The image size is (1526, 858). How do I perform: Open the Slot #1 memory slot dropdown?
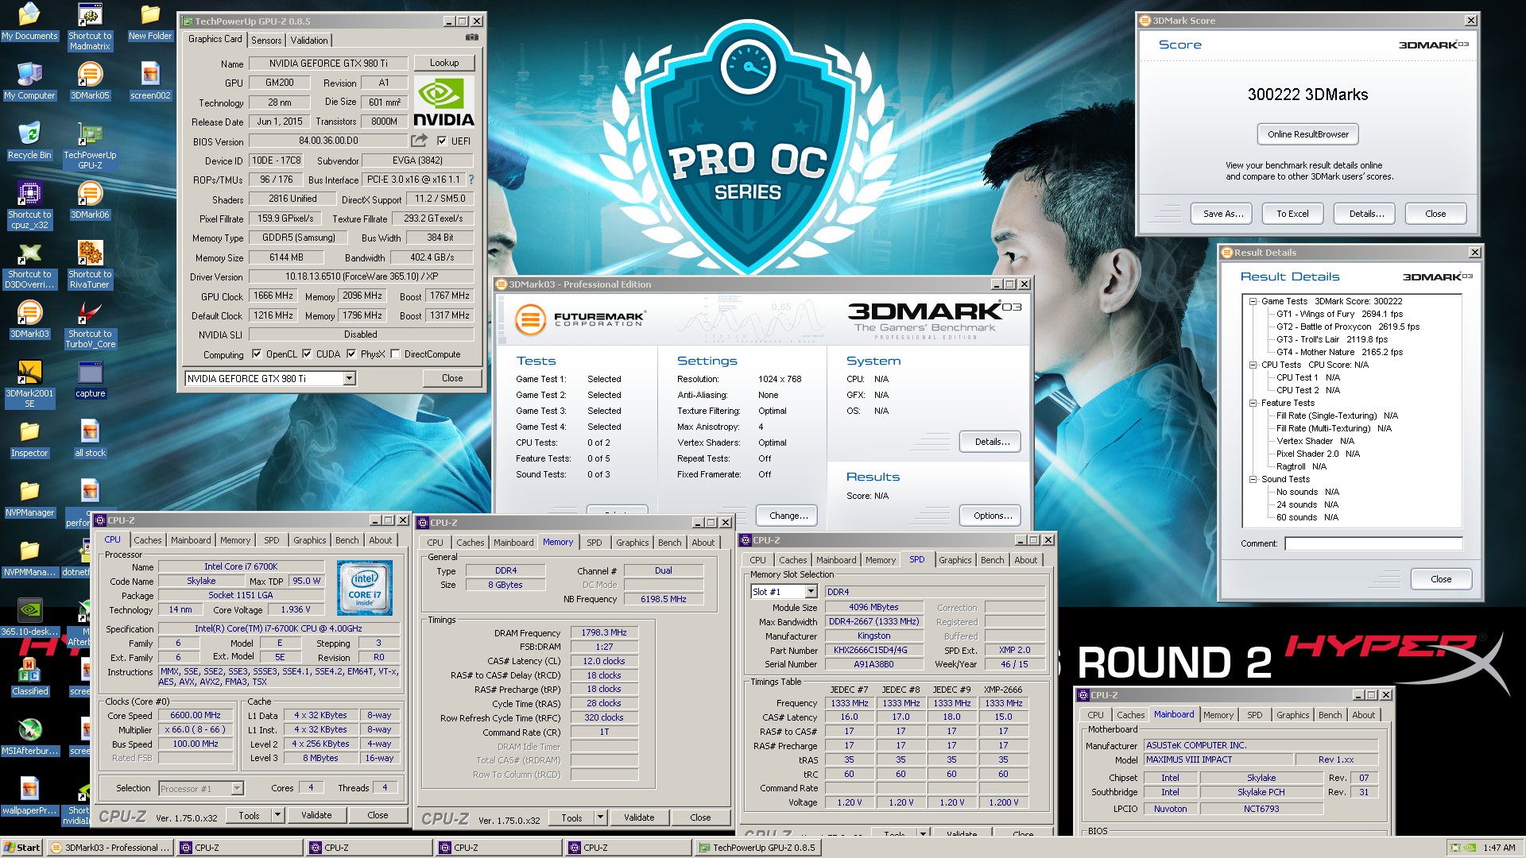811,592
